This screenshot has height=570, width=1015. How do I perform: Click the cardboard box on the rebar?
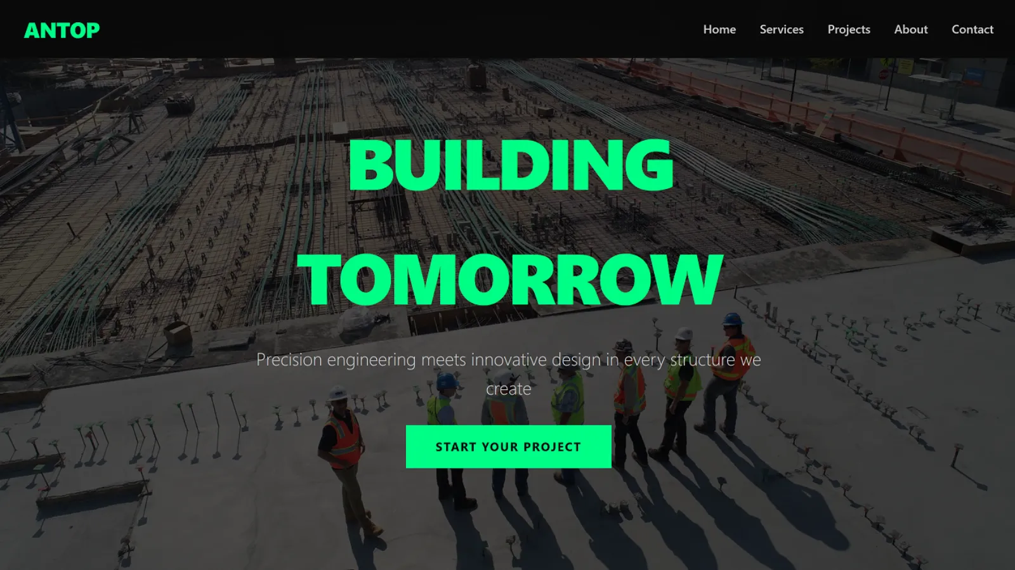pos(178,332)
